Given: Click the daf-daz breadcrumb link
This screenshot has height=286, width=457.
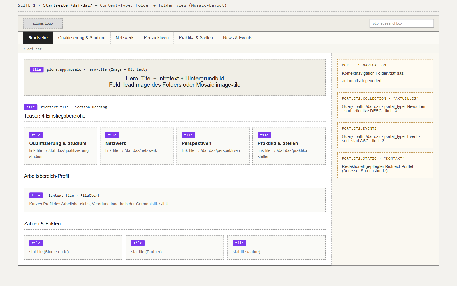Looking at the screenshot, I should (35, 49).
